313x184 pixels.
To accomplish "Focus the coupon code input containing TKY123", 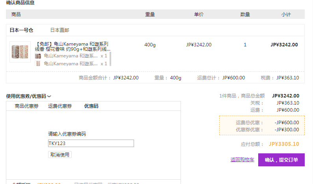I will (91, 144).
